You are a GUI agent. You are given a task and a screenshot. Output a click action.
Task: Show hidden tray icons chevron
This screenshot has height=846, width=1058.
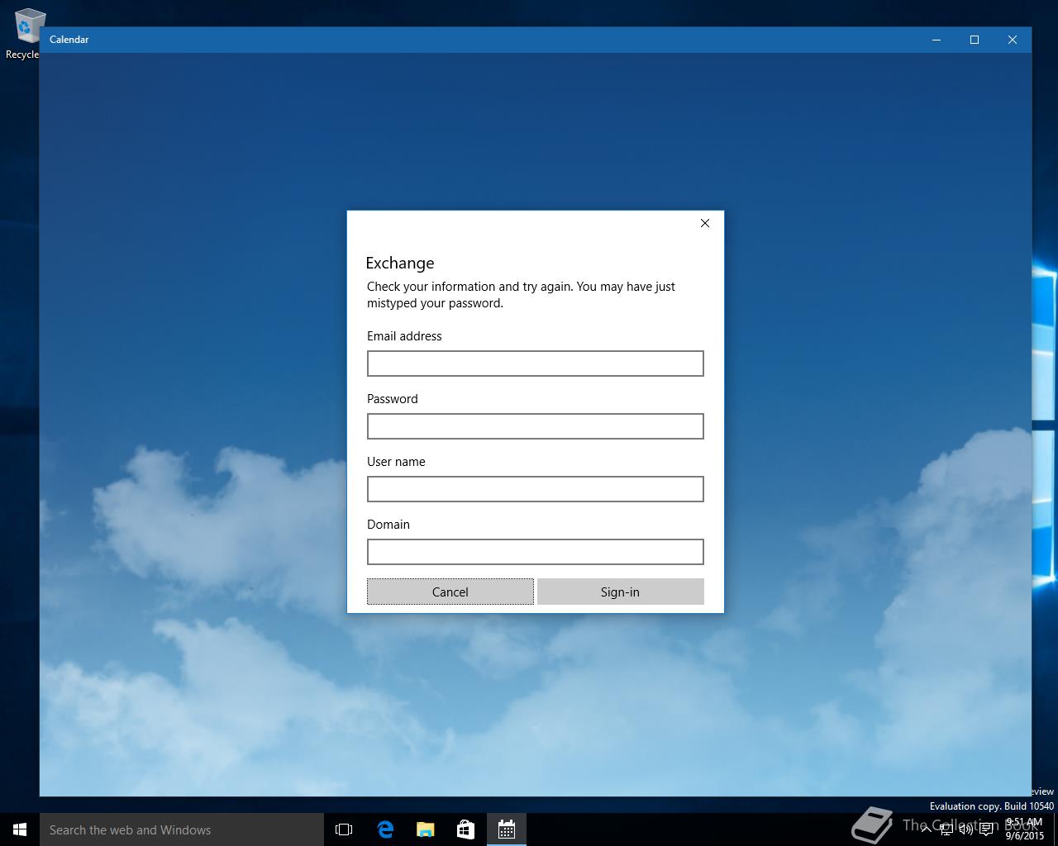coord(926,829)
